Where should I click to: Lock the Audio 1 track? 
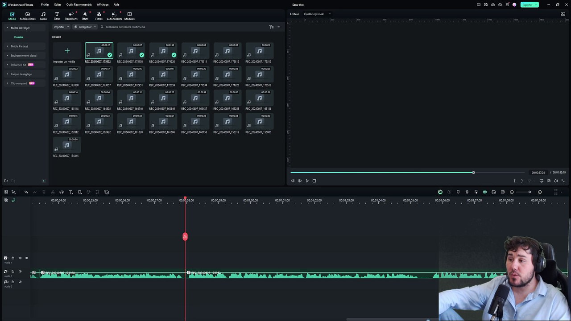pos(13,271)
